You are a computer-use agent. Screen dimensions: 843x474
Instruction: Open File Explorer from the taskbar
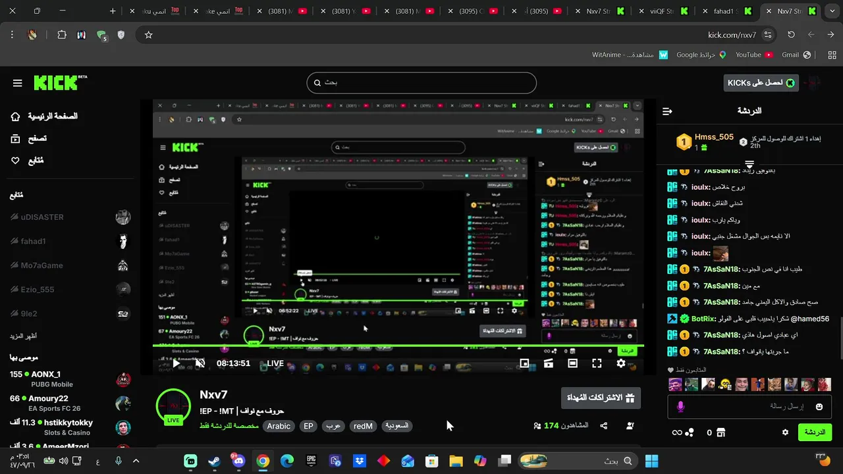456,461
